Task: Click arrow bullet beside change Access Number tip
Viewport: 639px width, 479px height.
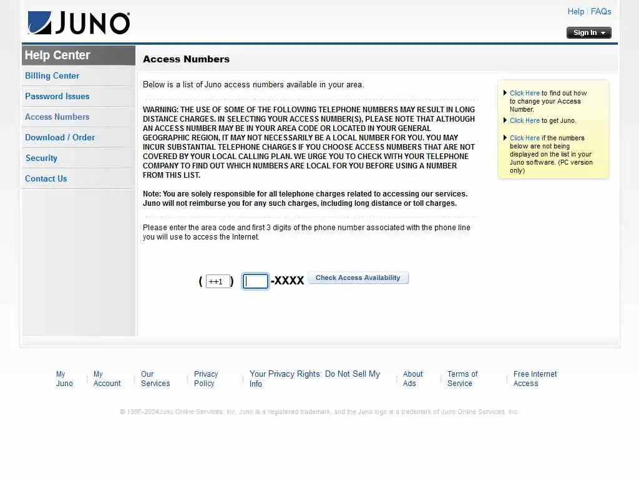Action: (x=505, y=93)
